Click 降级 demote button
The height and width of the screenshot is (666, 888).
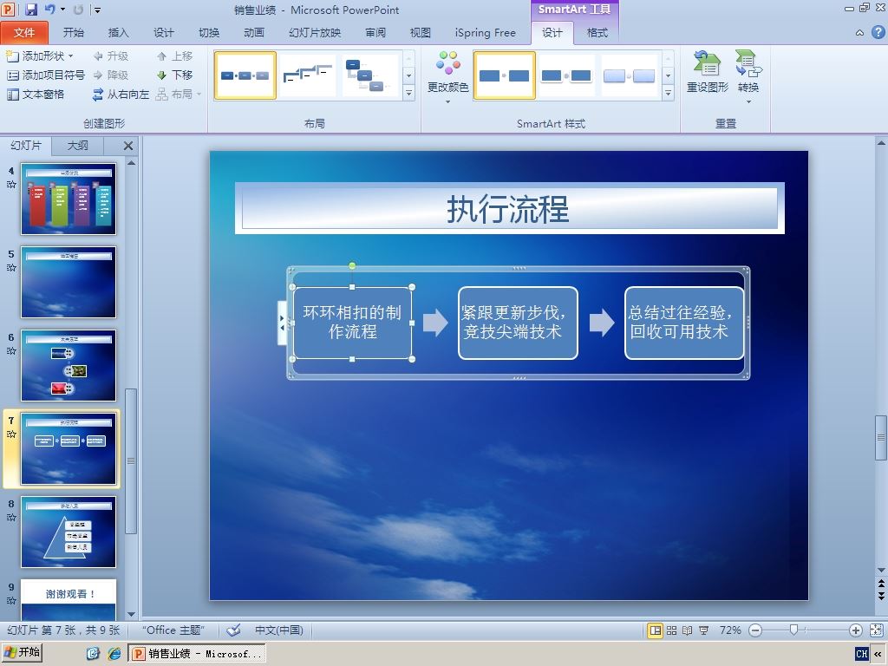click(111, 75)
